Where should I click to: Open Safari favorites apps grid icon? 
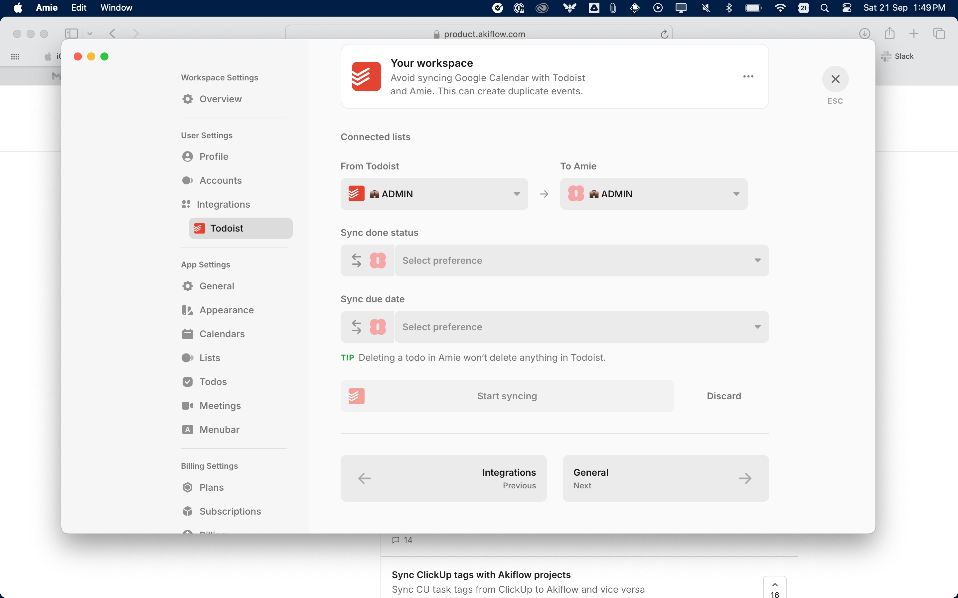click(x=15, y=56)
